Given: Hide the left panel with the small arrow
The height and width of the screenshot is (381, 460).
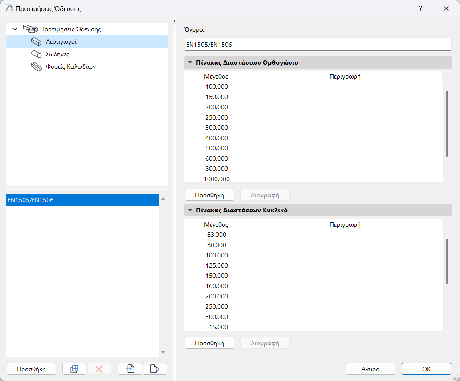Looking at the screenshot, I should (x=174, y=21).
